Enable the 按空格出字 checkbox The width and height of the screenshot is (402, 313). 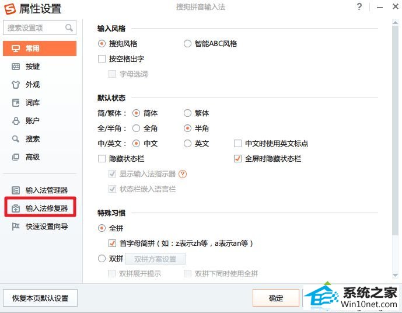click(102, 59)
